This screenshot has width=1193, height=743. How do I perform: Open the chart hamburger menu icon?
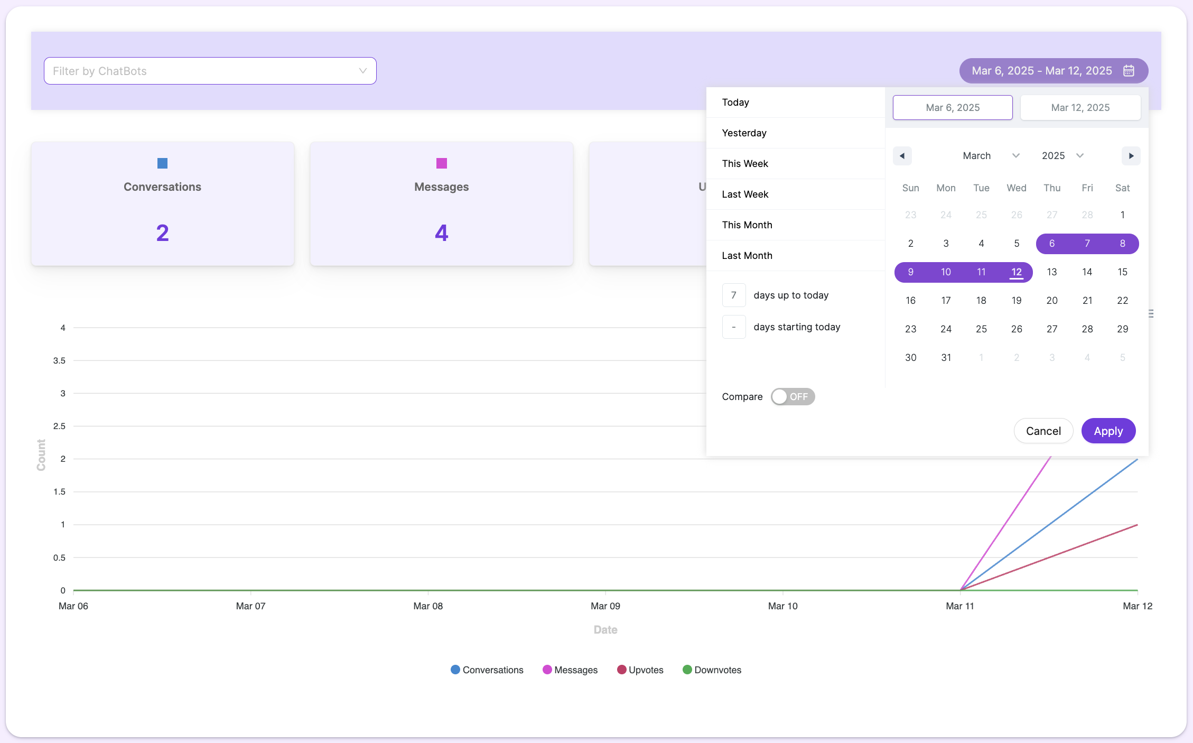[1151, 314]
